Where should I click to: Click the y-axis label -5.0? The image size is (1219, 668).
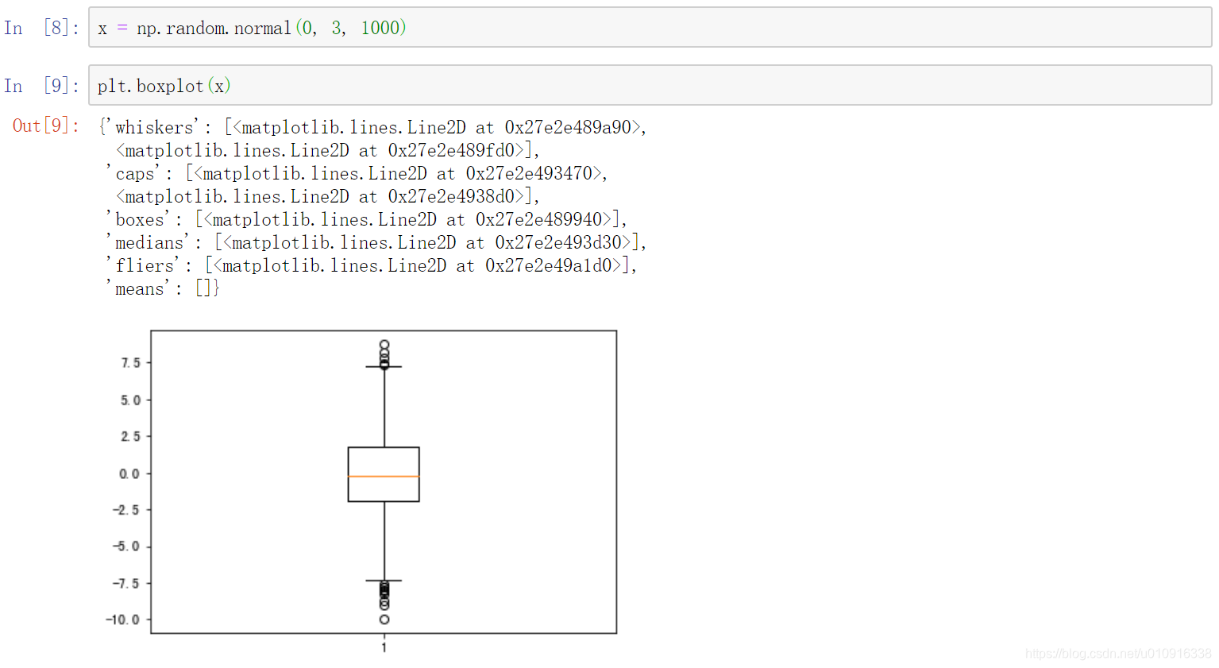125,546
